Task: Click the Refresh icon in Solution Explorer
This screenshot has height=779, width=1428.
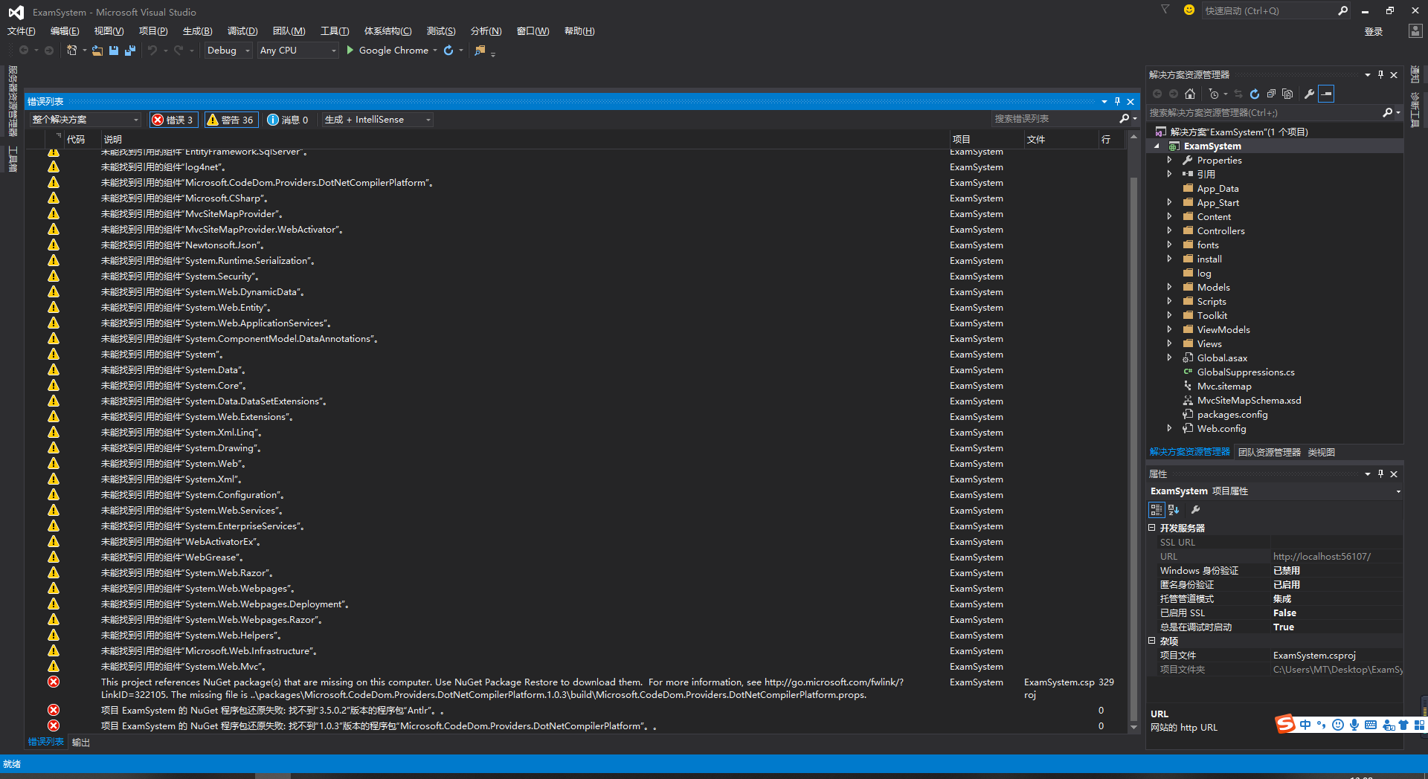Action: pyautogui.click(x=1255, y=94)
